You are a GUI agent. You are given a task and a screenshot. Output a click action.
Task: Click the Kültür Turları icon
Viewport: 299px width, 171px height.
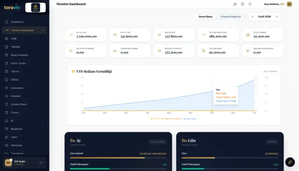(x=7, y=63)
